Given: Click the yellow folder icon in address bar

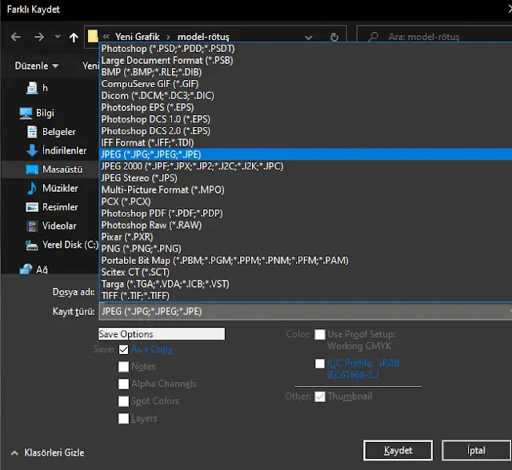Looking at the screenshot, I should (93, 36).
